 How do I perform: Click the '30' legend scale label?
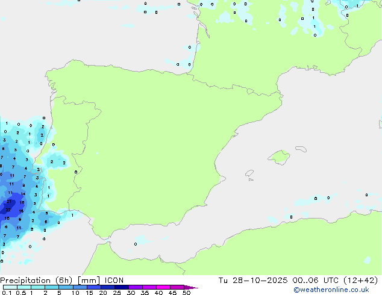[x=131, y=293]
